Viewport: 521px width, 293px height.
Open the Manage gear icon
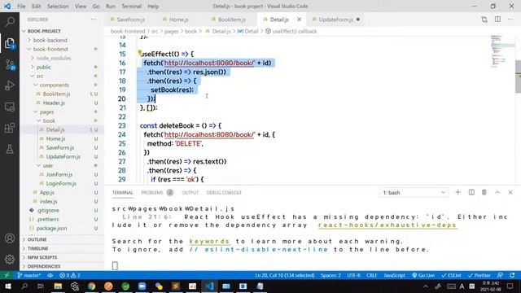pyautogui.click(x=10, y=259)
